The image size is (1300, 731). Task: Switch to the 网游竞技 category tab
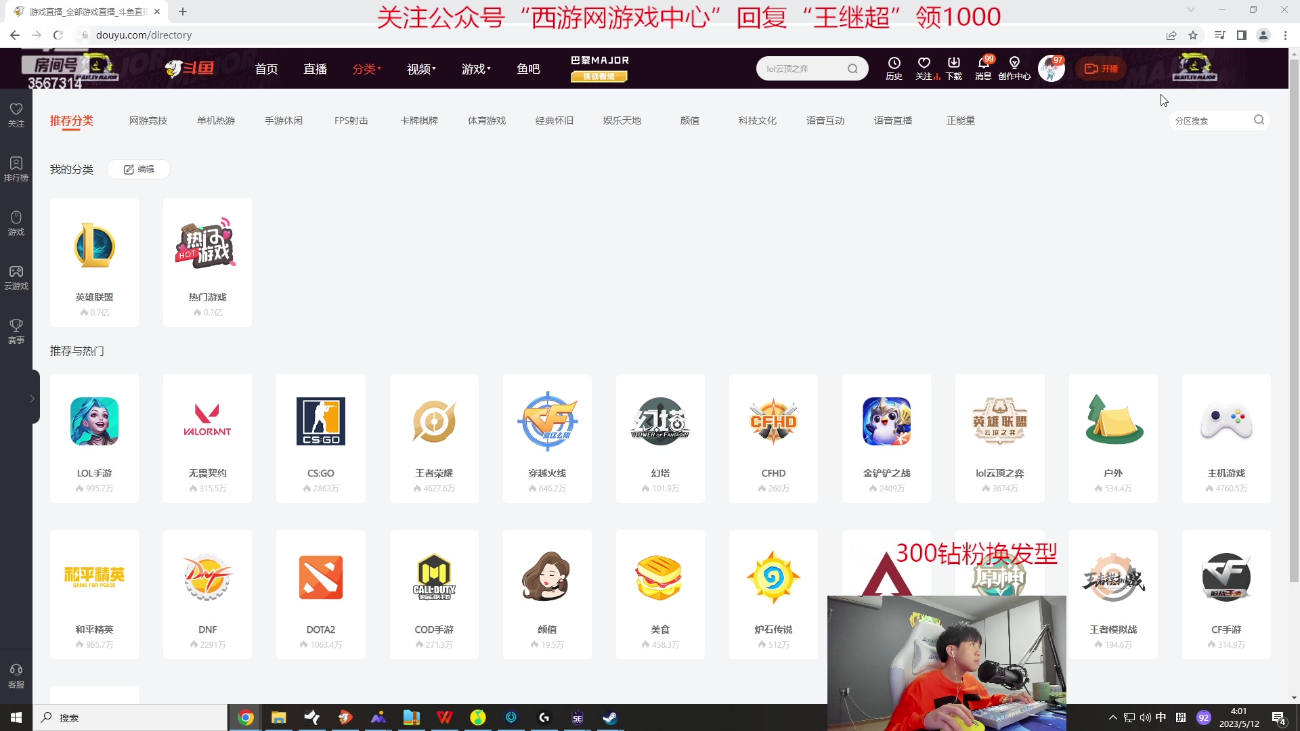[148, 120]
